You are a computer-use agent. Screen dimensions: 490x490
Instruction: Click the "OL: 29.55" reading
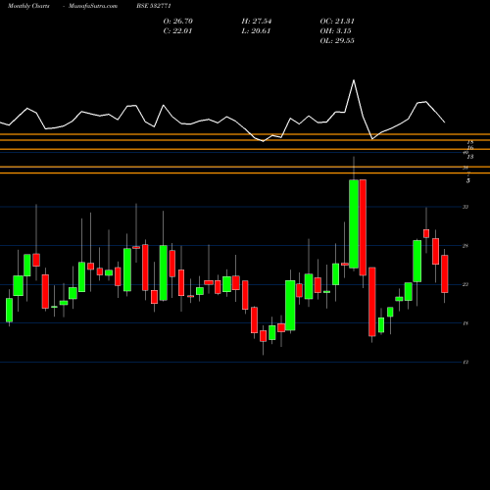pos(337,41)
